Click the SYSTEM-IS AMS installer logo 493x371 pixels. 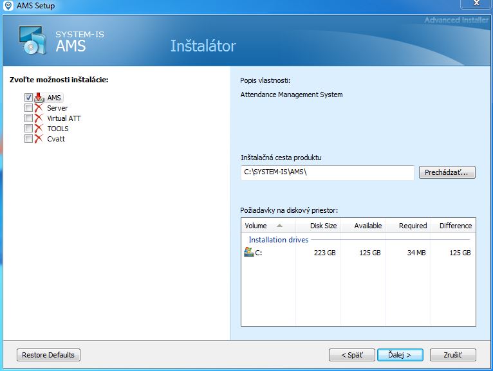point(32,41)
